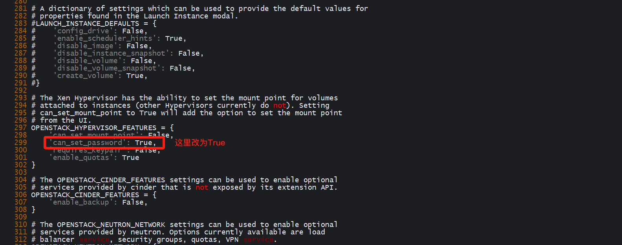This screenshot has height=245, width=622.
Task: Click the 'enable_scheduler_hints' key
Action: pos(104,38)
